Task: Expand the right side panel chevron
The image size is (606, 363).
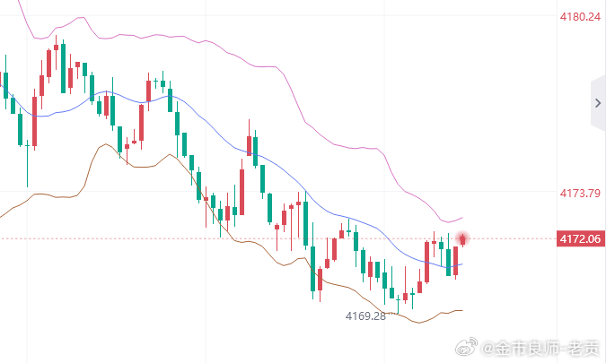Action: 598,103
